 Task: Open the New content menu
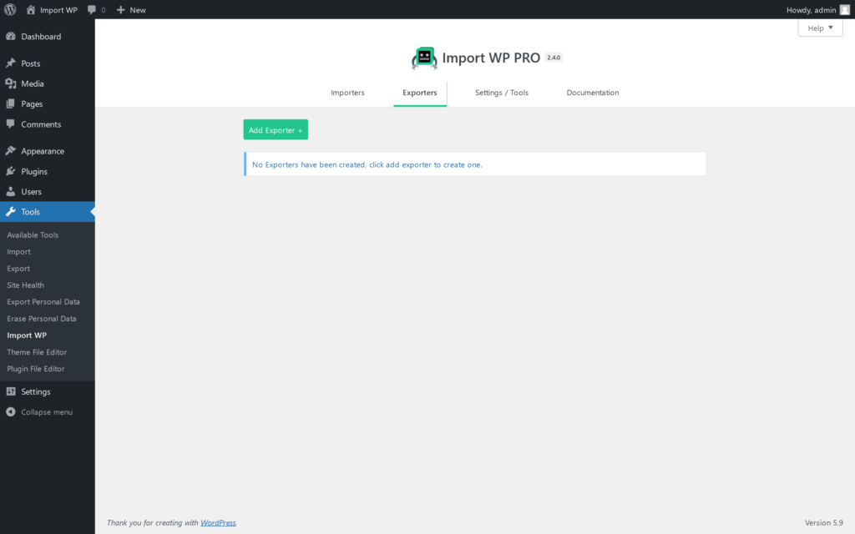(x=130, y=10)
